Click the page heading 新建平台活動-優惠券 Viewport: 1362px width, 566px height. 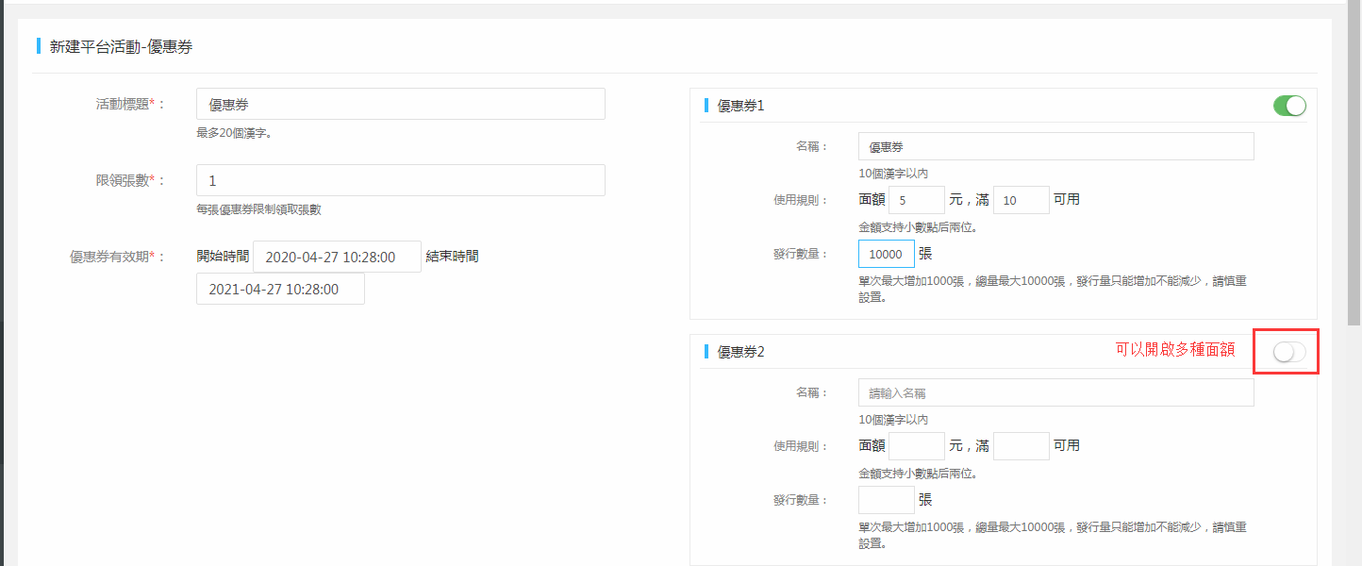(x=121, y=46)
